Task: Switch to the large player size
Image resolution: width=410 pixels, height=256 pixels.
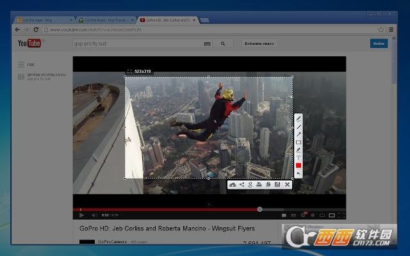Action: pos(332,215)
